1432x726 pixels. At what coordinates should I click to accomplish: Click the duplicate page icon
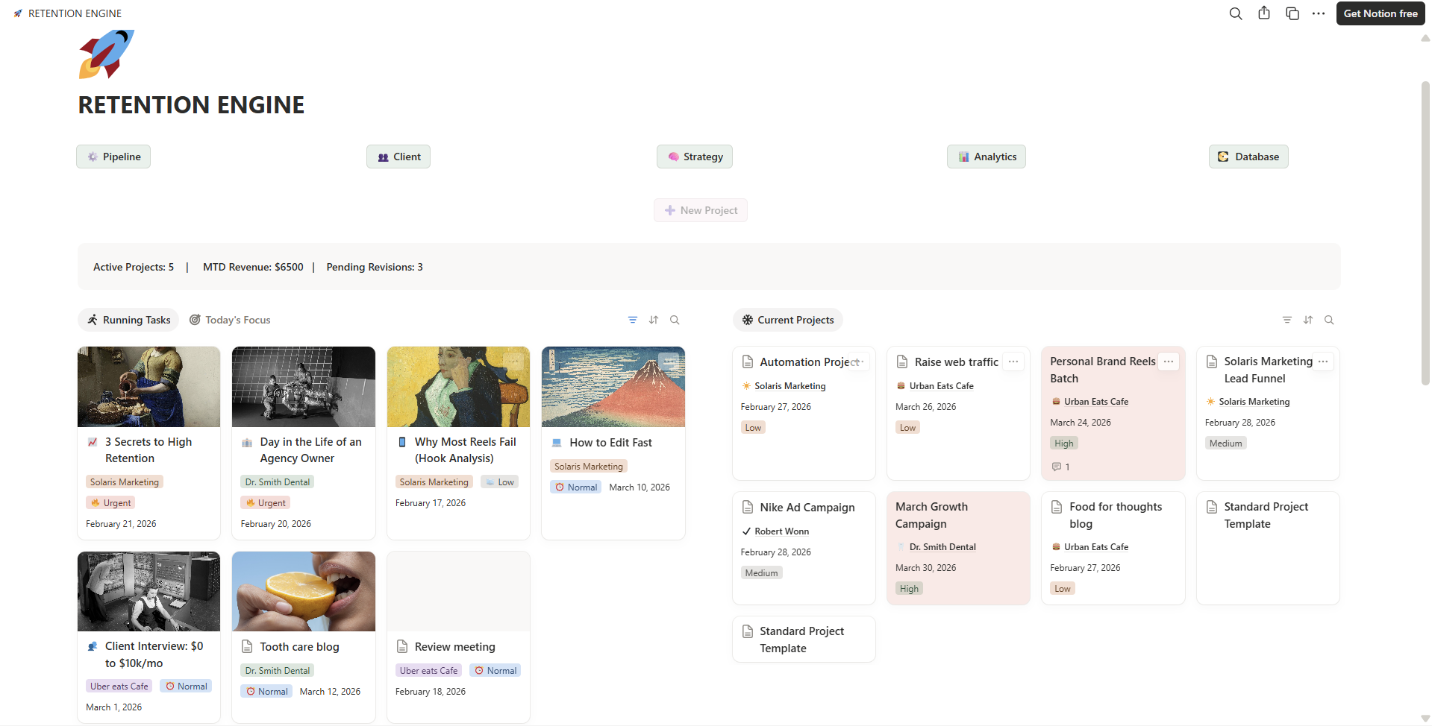point(1292,13)
